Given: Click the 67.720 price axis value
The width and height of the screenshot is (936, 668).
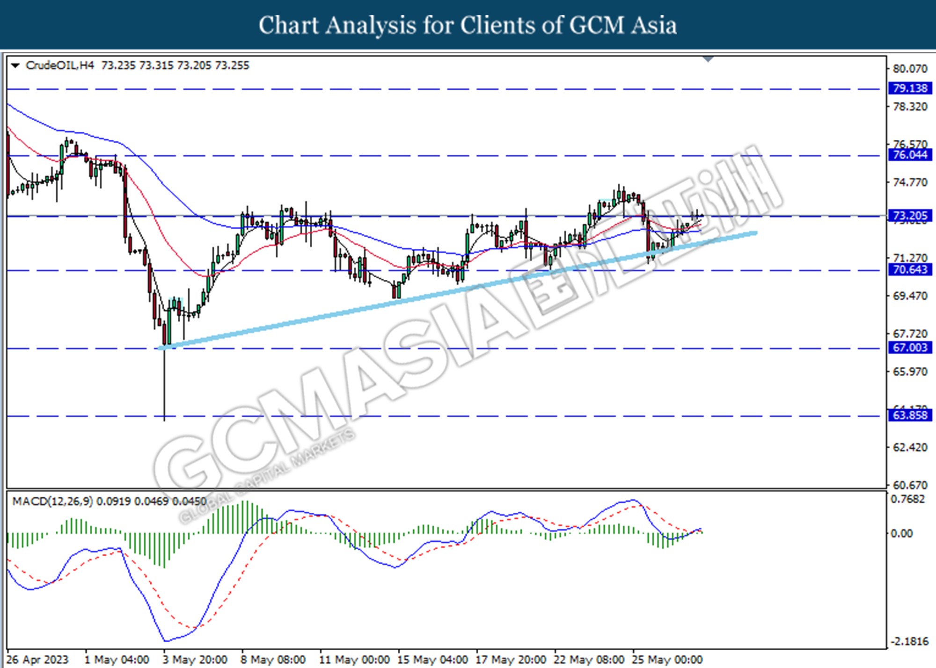Looking at the screenshot, I should pos(910,334).
